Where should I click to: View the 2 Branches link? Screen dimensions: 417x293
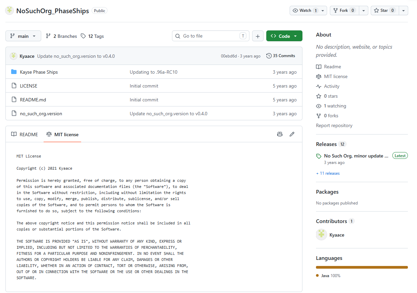[x=62, y=36]
